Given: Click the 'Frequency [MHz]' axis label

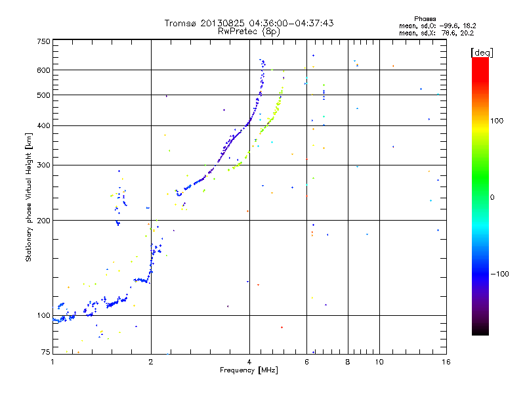Looking at the screenshot, I should coord(249,370).
